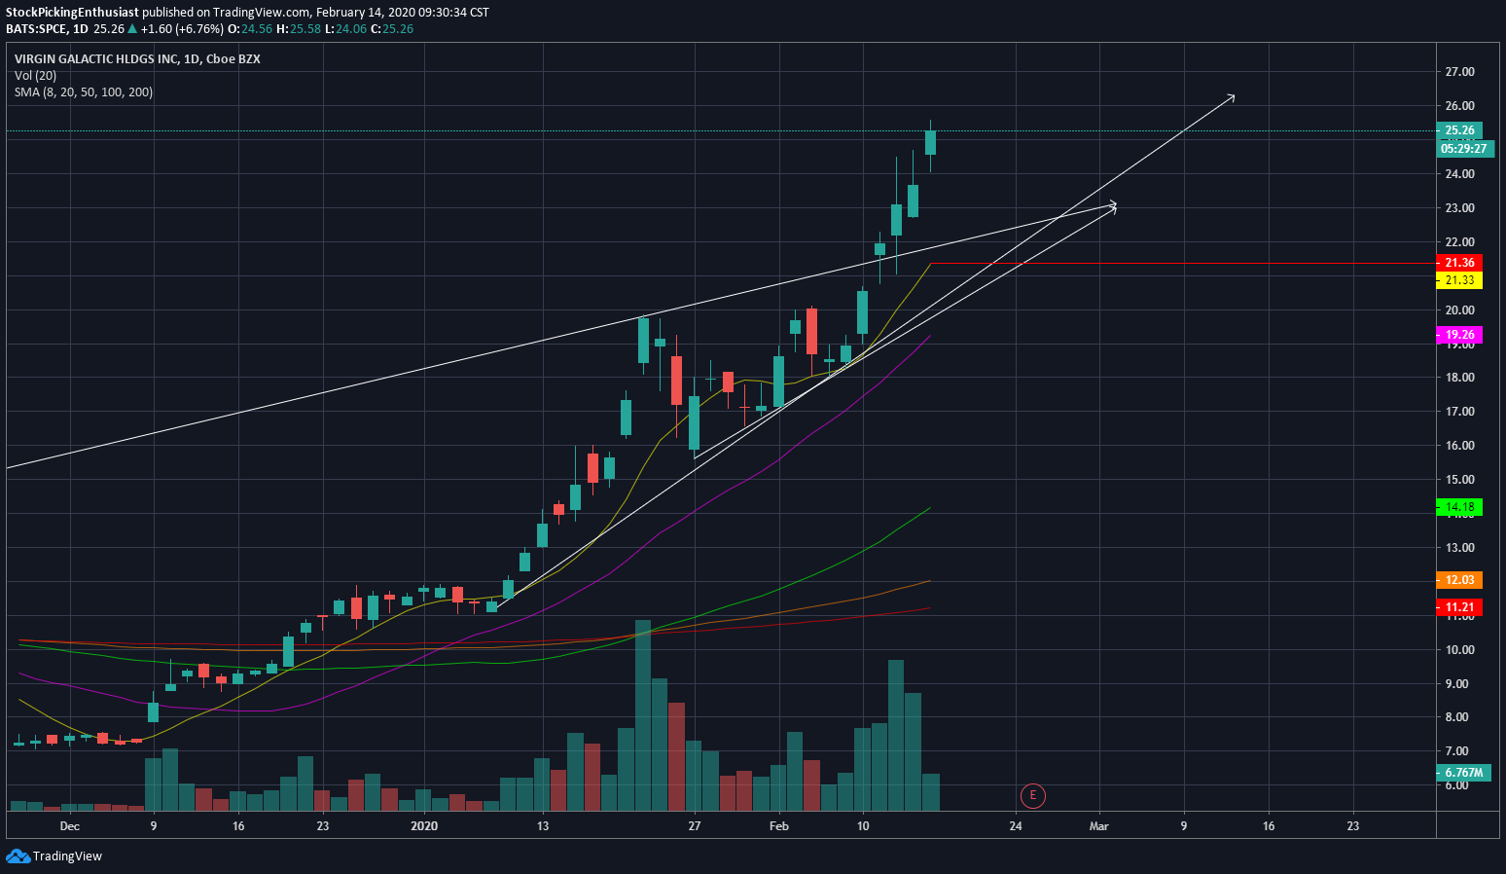Click the 27.00 price axis label
1506x874 pixels.
[x=1459, y=72]
